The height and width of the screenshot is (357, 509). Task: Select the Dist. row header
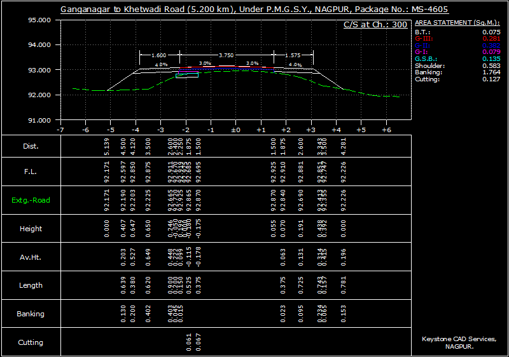tap(31, 146)
